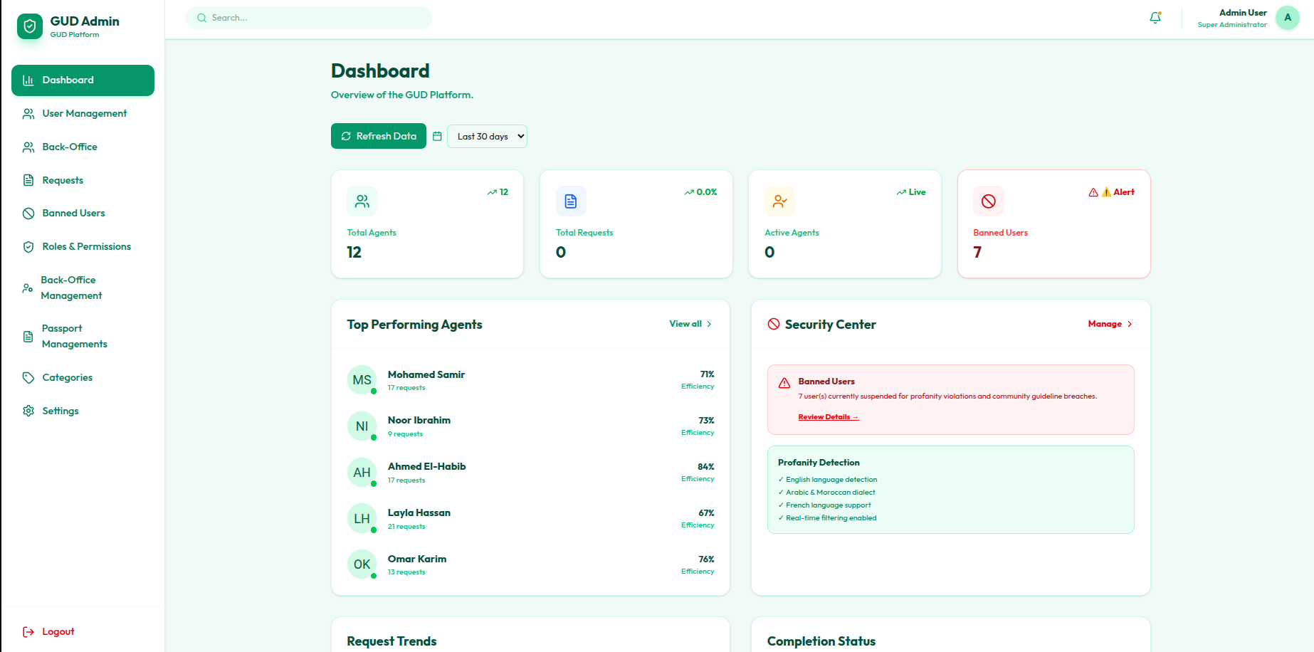
Task: Open the Dashboard menu item
Action: [83, 80]
